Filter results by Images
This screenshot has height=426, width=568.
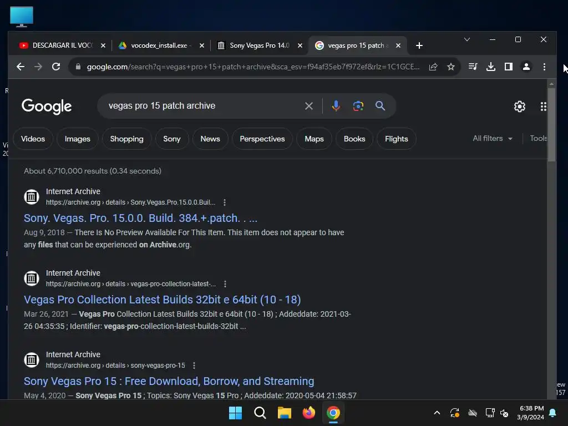click(78, 139)
